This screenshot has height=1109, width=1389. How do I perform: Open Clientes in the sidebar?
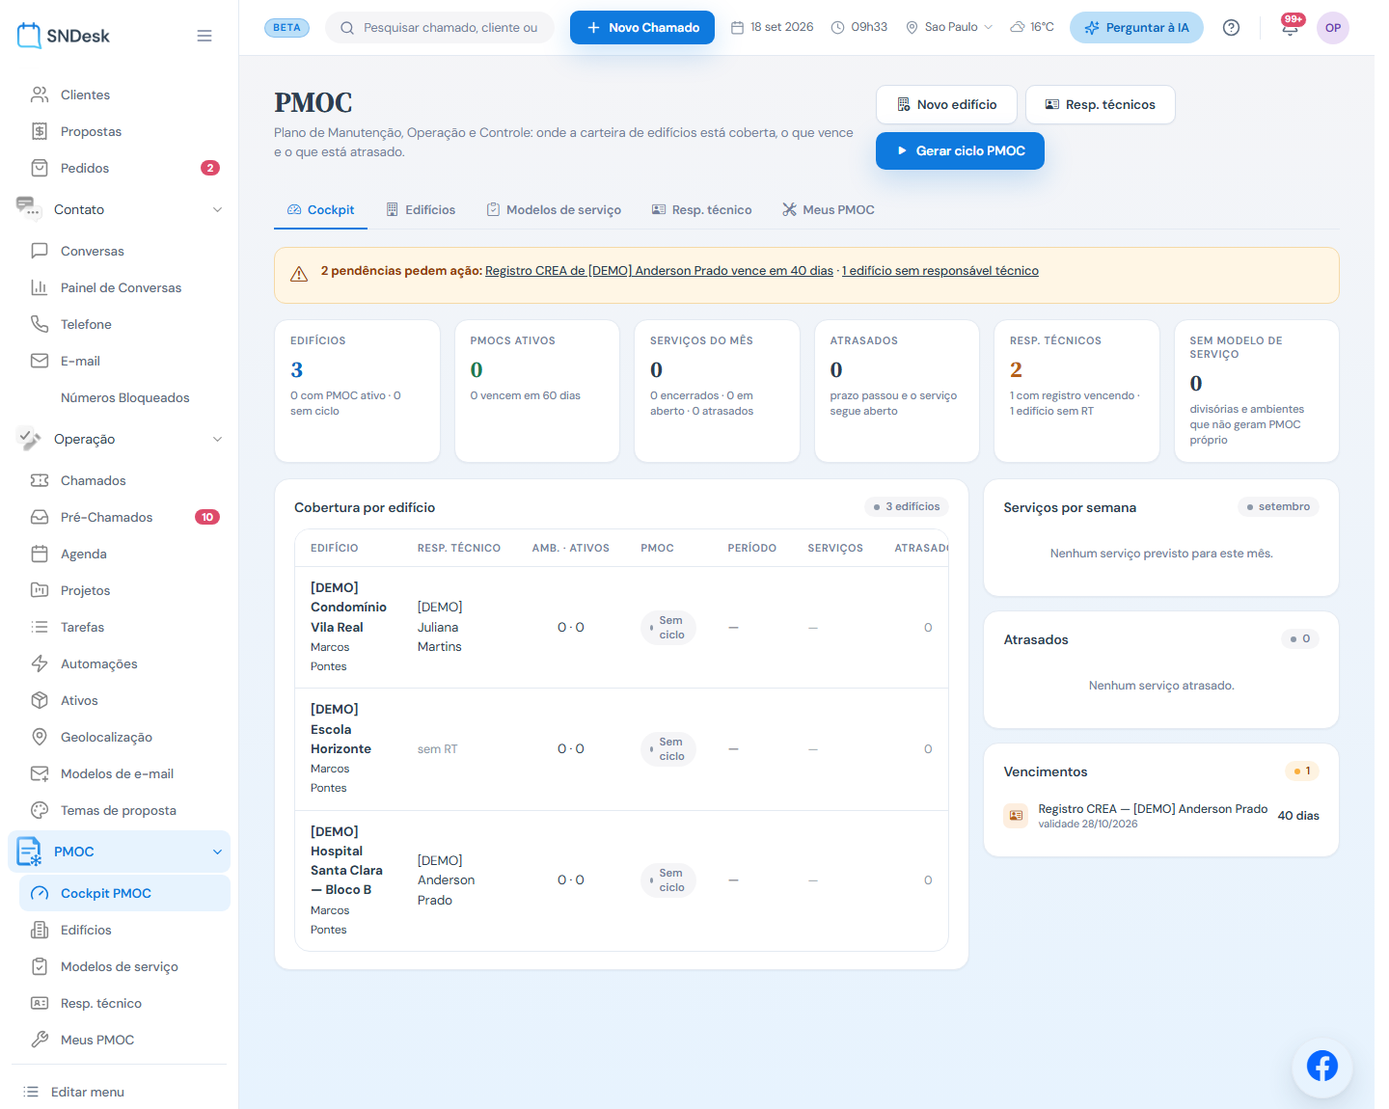(125, 95)
